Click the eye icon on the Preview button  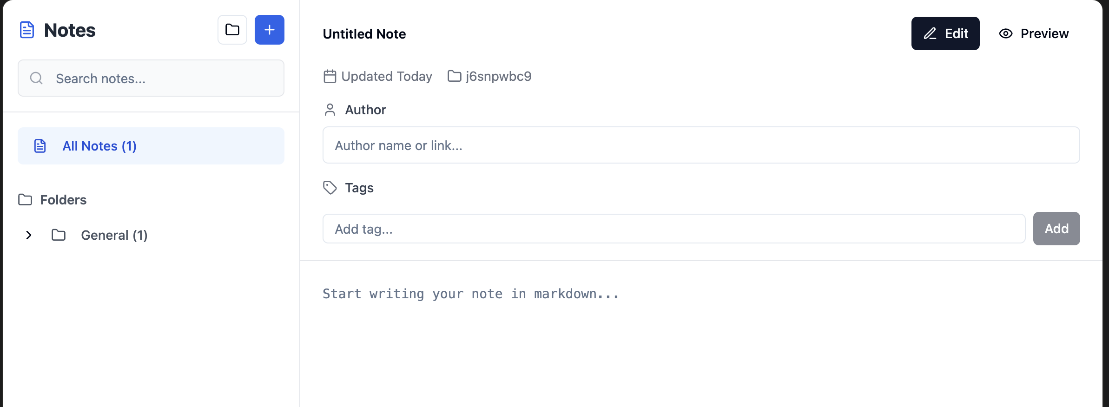(x=1005, y=33)
